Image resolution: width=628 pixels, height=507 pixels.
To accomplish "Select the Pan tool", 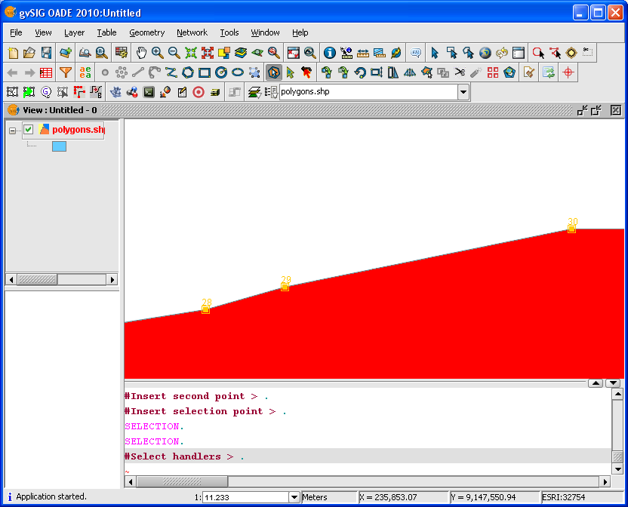I will click(x=140, y=53).
